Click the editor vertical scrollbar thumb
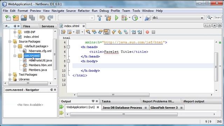Screen dimensions: 224x126 click(x=216, y=67)
